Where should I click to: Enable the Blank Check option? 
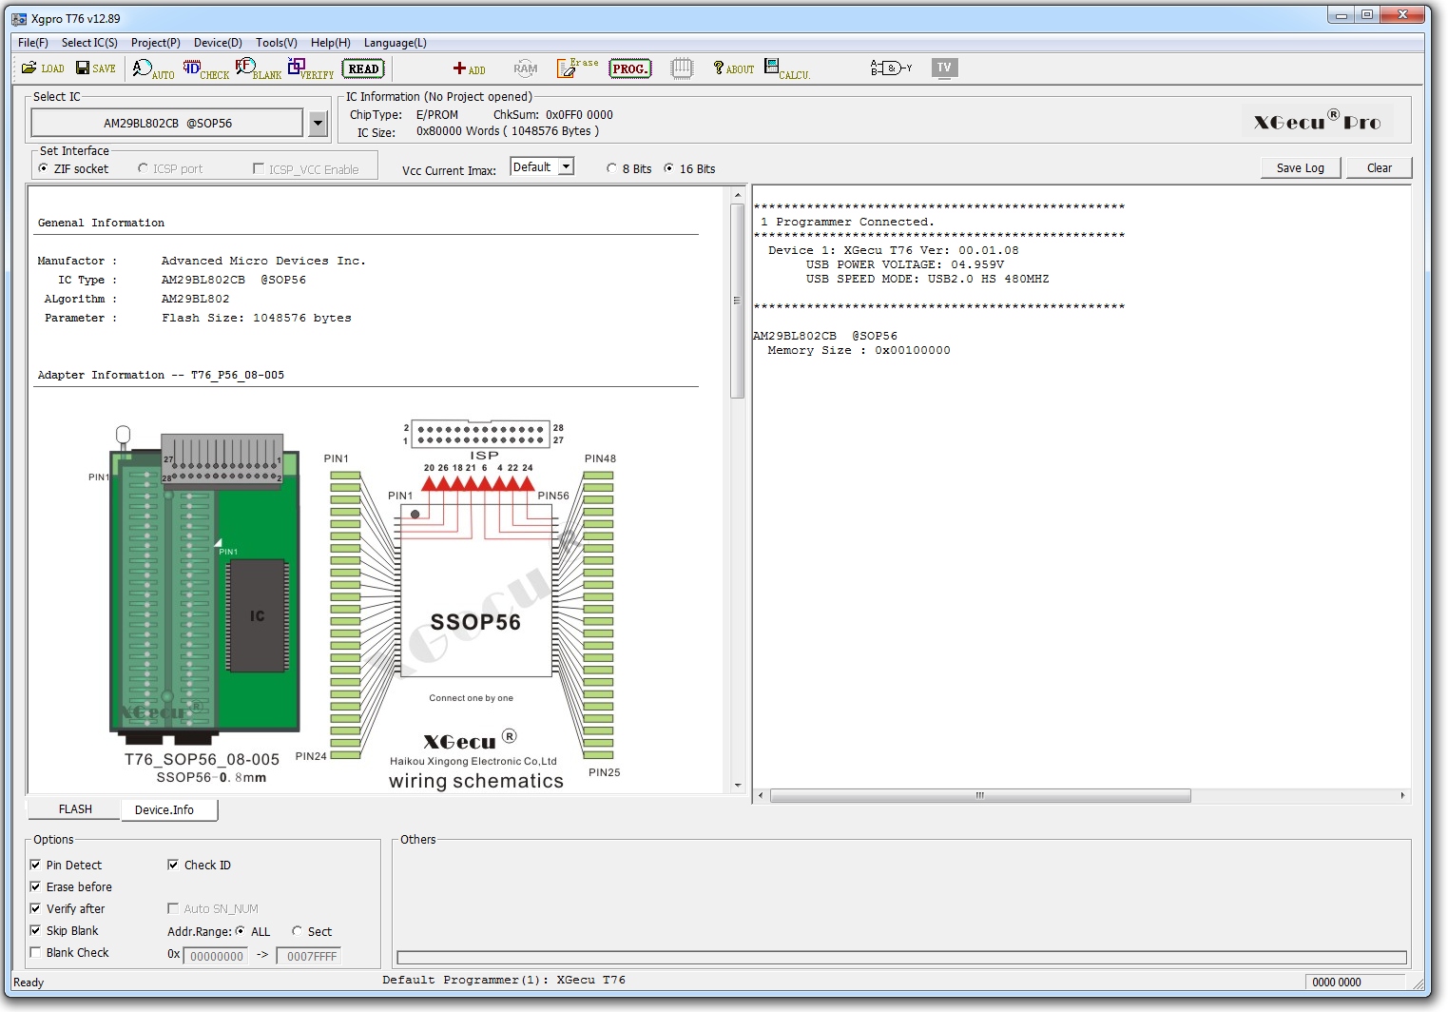36,952
